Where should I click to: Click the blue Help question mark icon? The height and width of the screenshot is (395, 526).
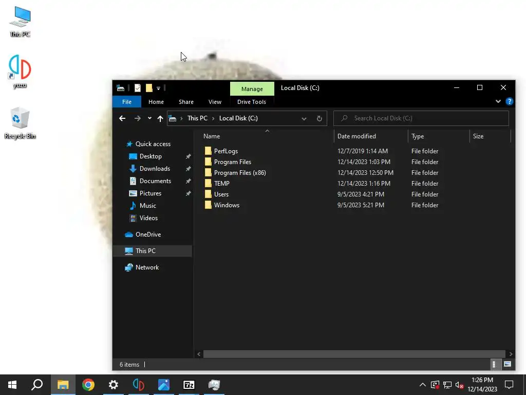coord(509,101)
